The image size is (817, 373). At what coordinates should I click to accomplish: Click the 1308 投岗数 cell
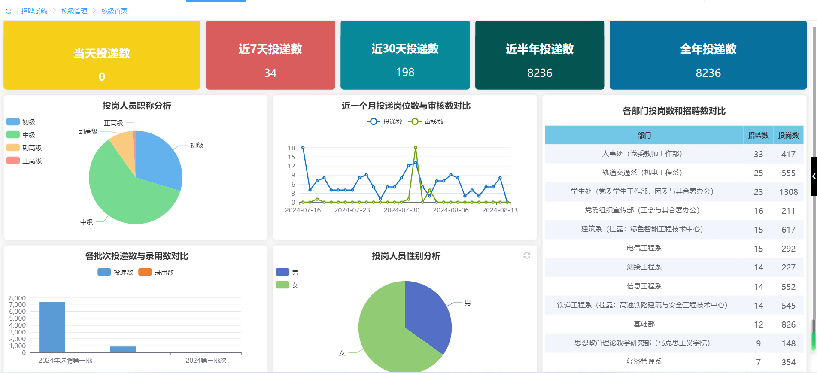click(x=788, y=192)
